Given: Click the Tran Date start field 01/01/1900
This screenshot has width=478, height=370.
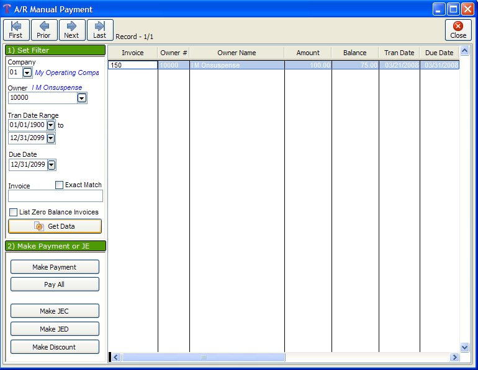Looking at the screenshot, I should [27, 125].
